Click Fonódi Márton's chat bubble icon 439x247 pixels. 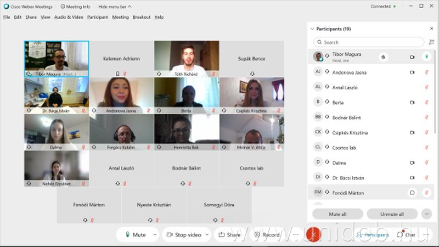click(x=412, y=193)
